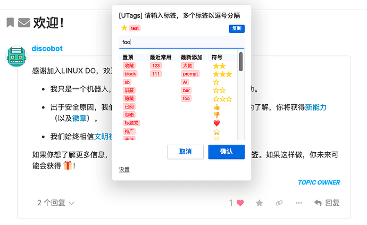Select the two filled stars symbol

tap(219, 66)
